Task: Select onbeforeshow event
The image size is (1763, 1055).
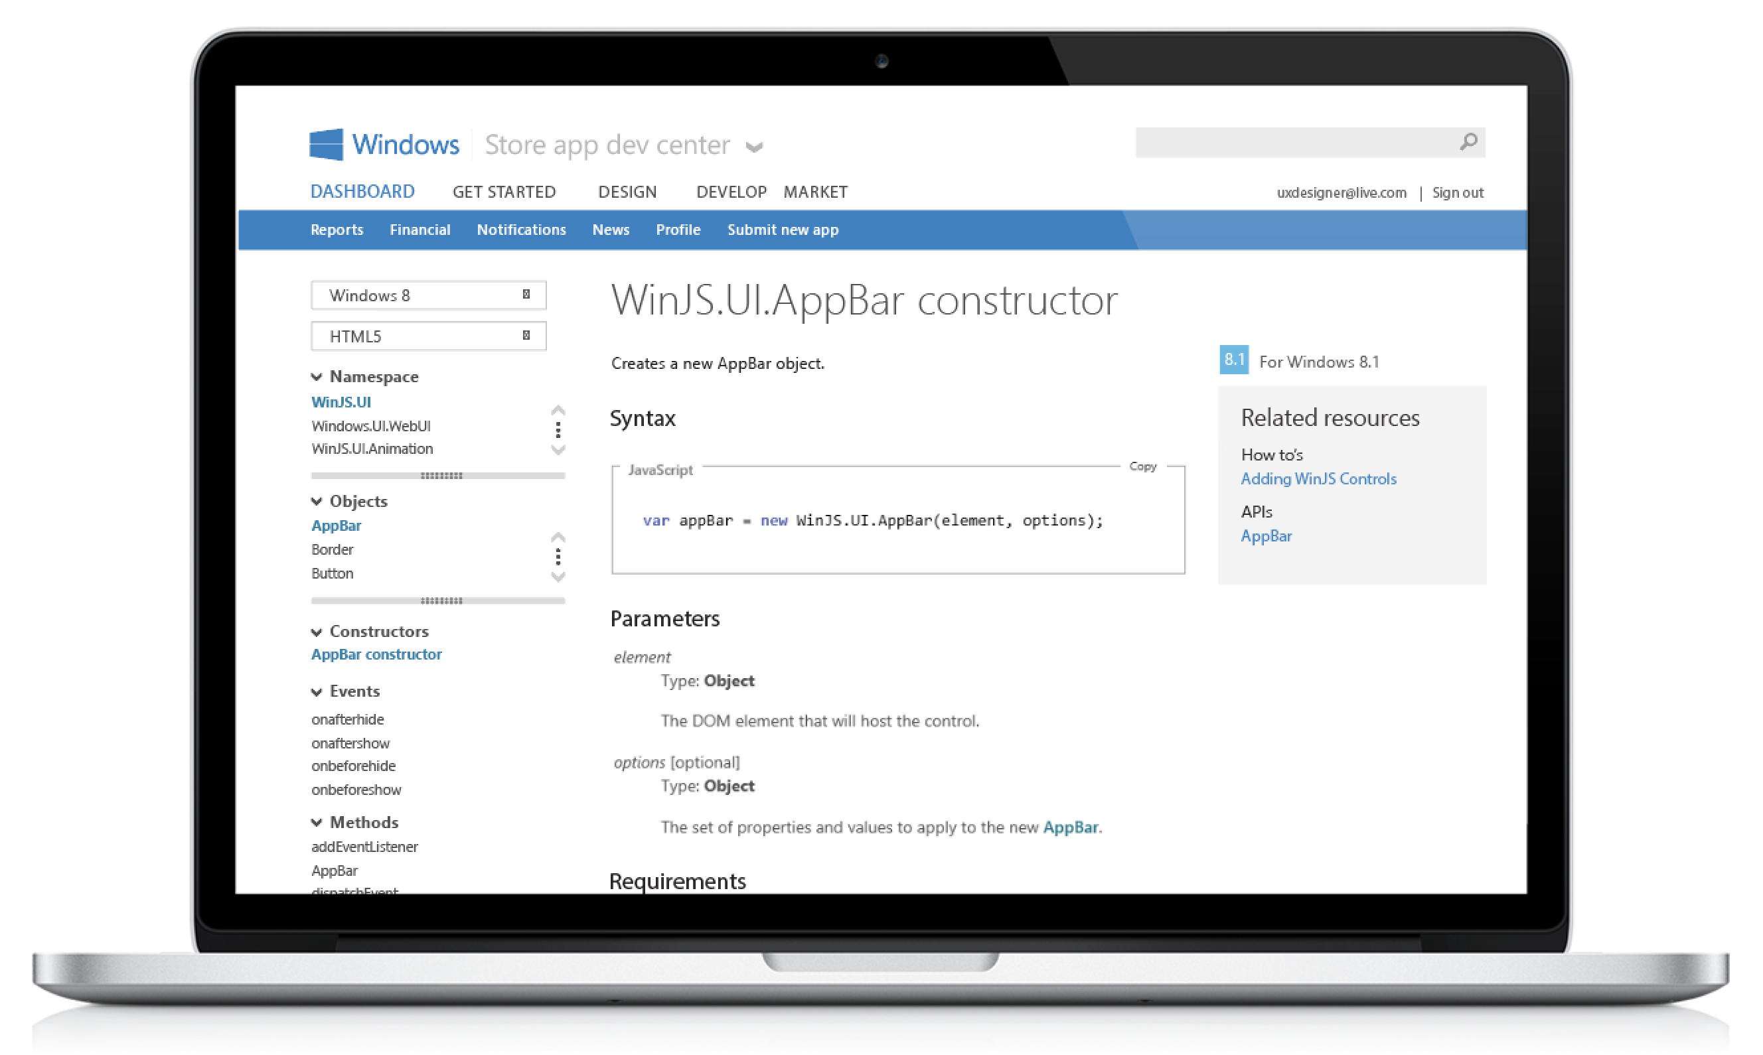Action: 356,790
